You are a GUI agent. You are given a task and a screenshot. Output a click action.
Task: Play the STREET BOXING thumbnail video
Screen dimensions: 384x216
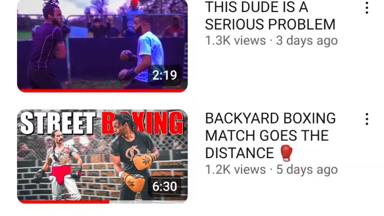click(102, 157)
